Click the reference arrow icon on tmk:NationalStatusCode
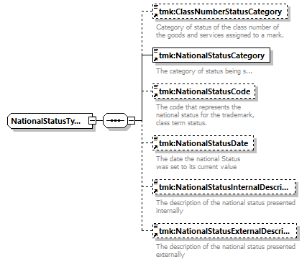 155,96
